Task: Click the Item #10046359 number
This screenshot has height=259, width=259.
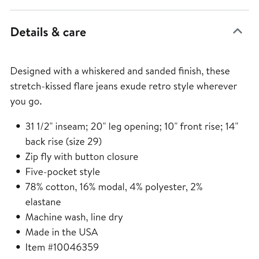Action: (x=62, y=247)
